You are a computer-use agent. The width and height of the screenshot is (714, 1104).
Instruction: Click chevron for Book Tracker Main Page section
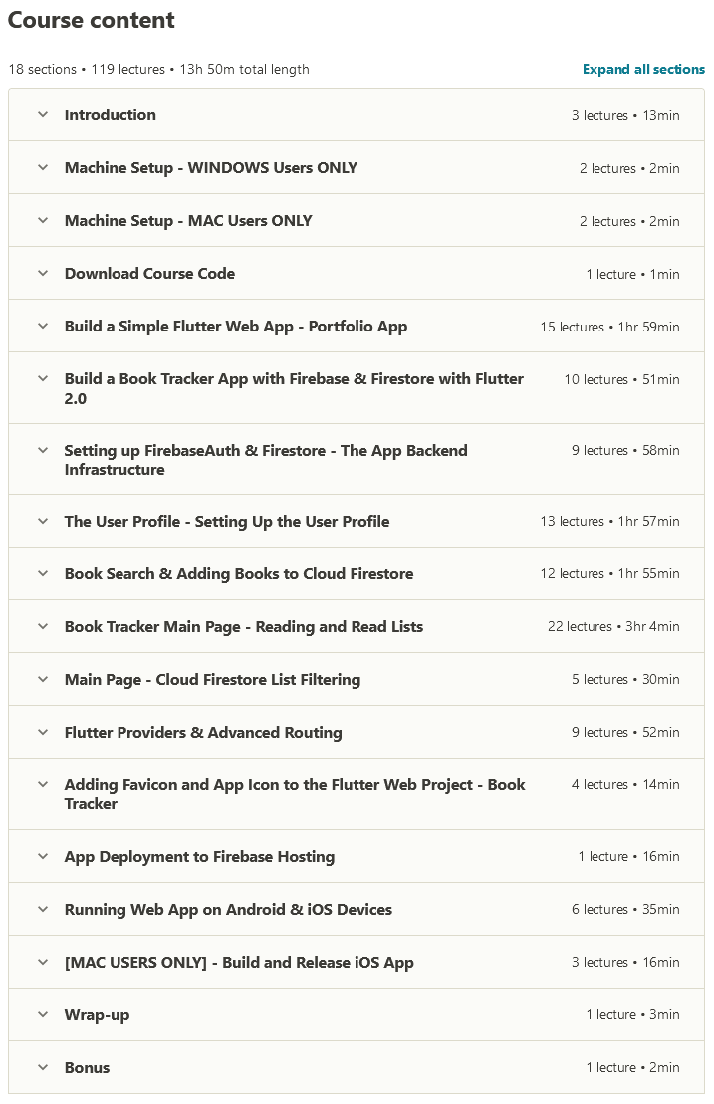point(43,626)
